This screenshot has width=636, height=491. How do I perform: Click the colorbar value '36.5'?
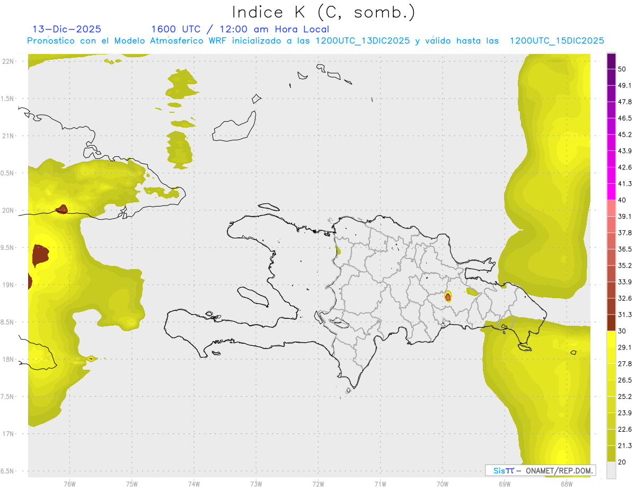(625, 249)
